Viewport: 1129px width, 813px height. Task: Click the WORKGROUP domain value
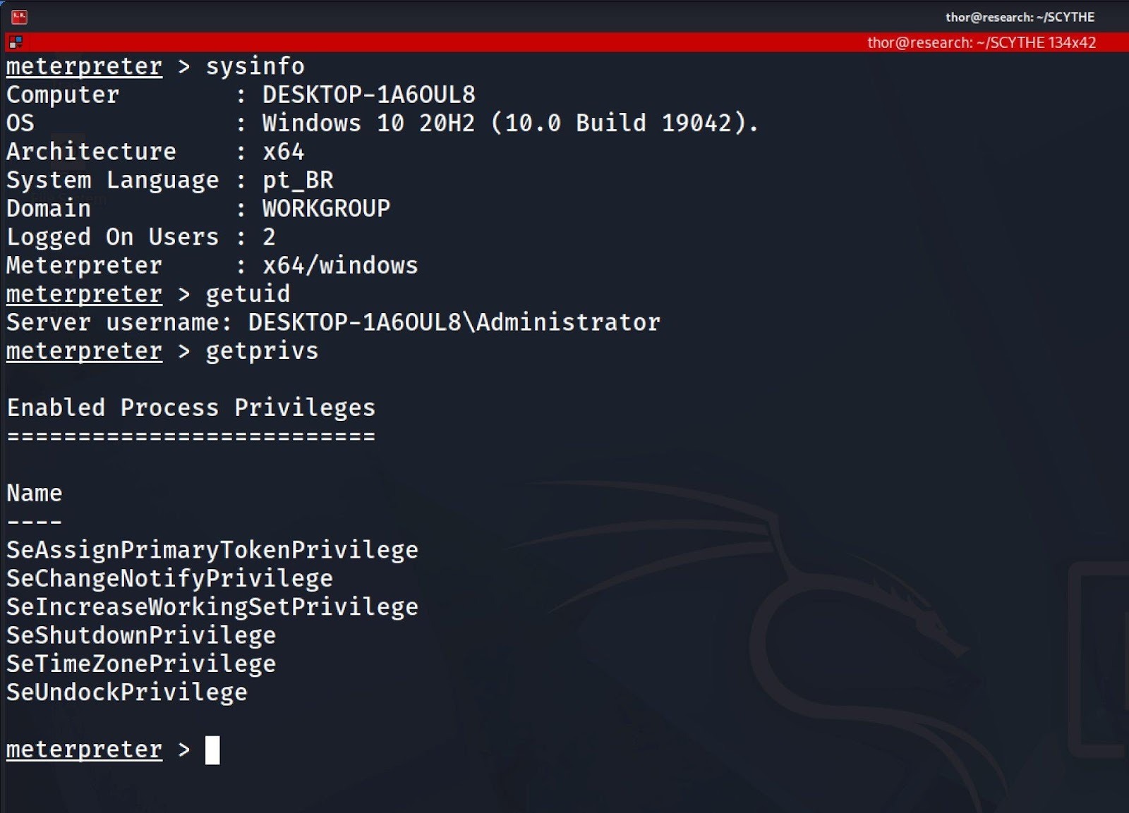(326, 209)
